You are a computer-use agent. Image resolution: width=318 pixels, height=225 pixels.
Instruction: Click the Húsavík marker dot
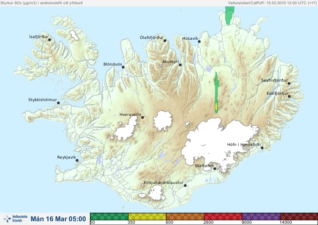pos(199,41)
